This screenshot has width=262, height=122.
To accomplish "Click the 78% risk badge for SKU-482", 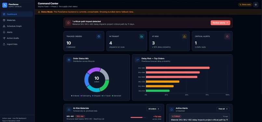I will coord(80,116).
